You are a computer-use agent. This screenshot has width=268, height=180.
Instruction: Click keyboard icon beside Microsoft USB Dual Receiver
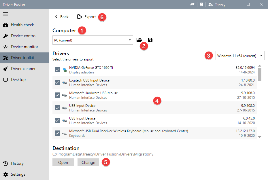tap(65, 133)
